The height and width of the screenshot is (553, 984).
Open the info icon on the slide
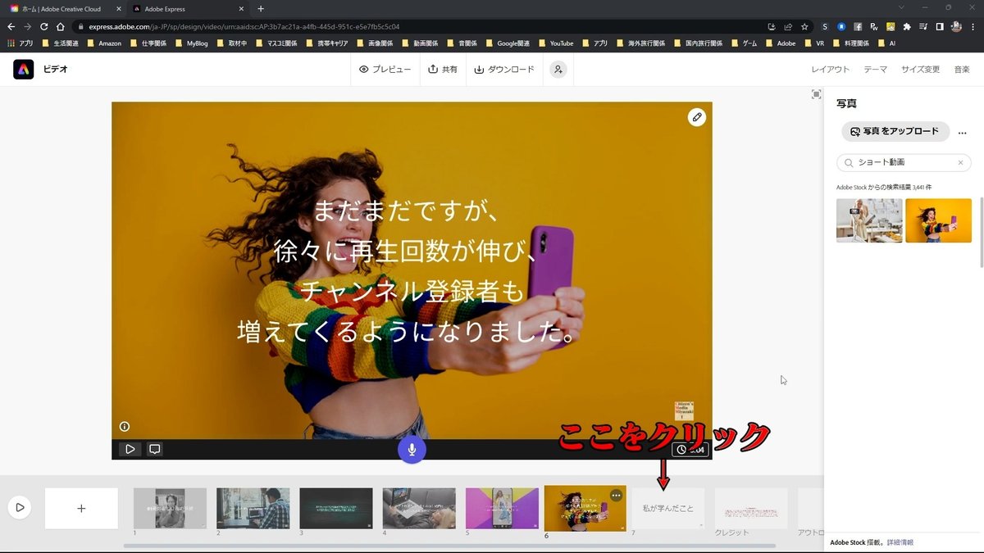[125, 426]
